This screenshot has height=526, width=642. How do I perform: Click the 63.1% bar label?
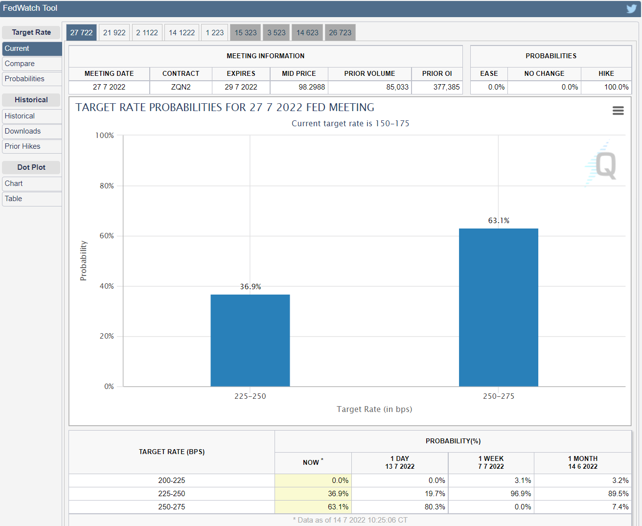click(x=499, y=221)
